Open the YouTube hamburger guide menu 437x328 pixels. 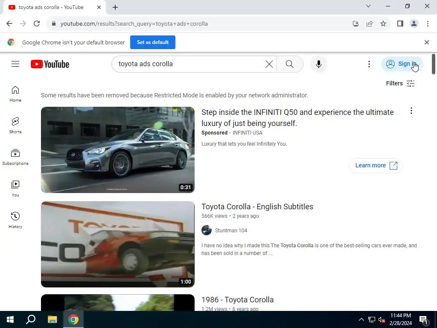click(x=15, y=64)
